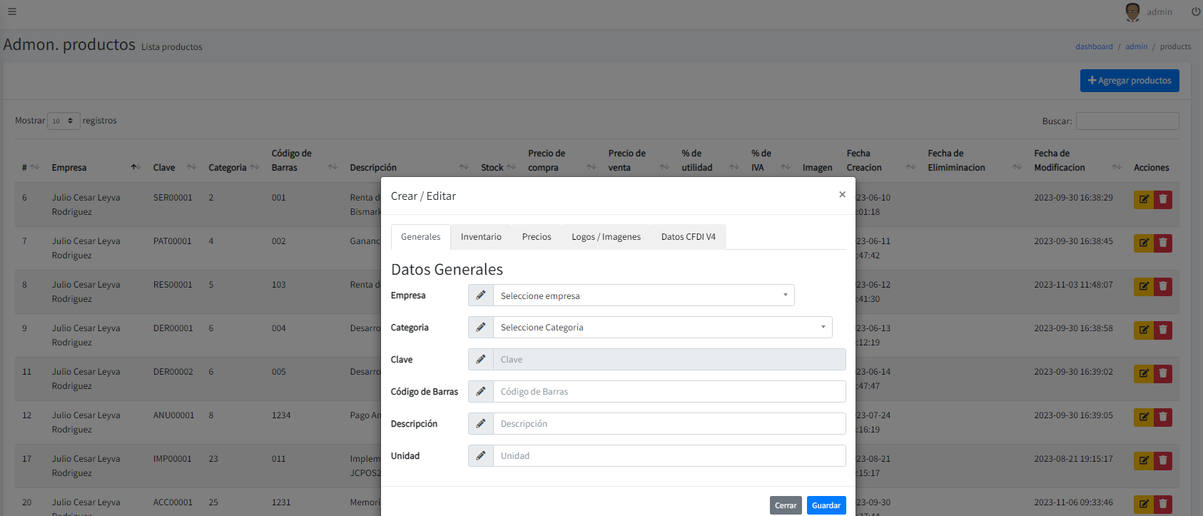Screen dimensions: 1203x516
Task: Focus the Código de Barras input
Action: coord(669,392)
